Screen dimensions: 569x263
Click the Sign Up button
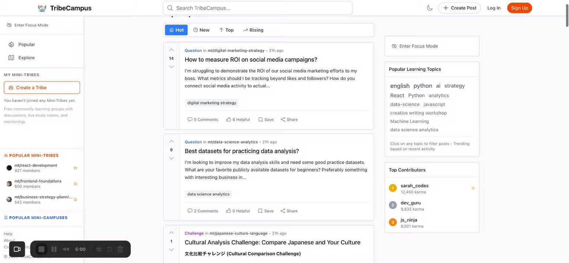[519, 8]
